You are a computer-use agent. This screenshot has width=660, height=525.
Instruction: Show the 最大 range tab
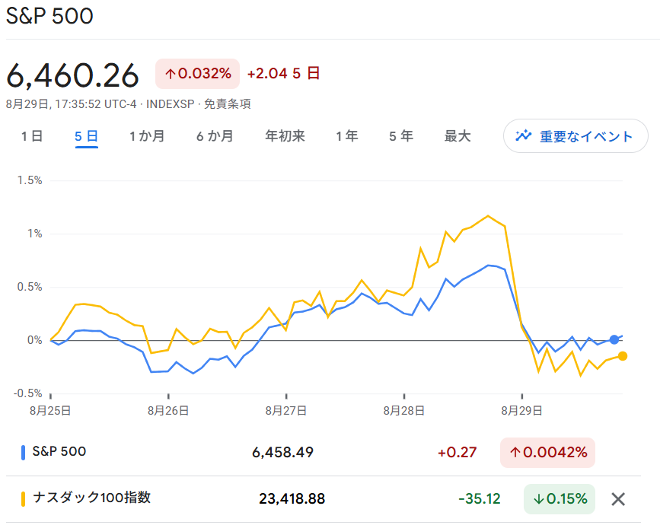[x=458, y=136]
